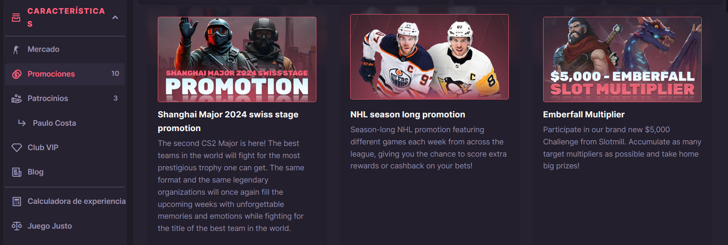The width and height of the screenshot is (728, 245).
Task: Open the Mercado menu item
Action: pyautogui.click(x=43, y=50)
